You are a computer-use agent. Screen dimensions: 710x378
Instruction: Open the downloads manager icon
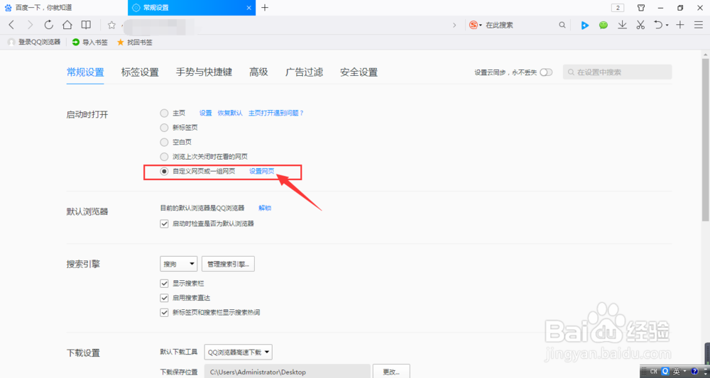click(x=622, y=26)
